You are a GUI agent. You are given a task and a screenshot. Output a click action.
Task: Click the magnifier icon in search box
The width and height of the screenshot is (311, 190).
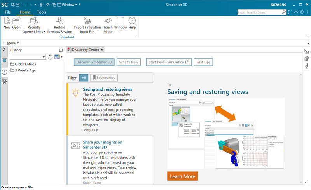[x=284, y=12]
